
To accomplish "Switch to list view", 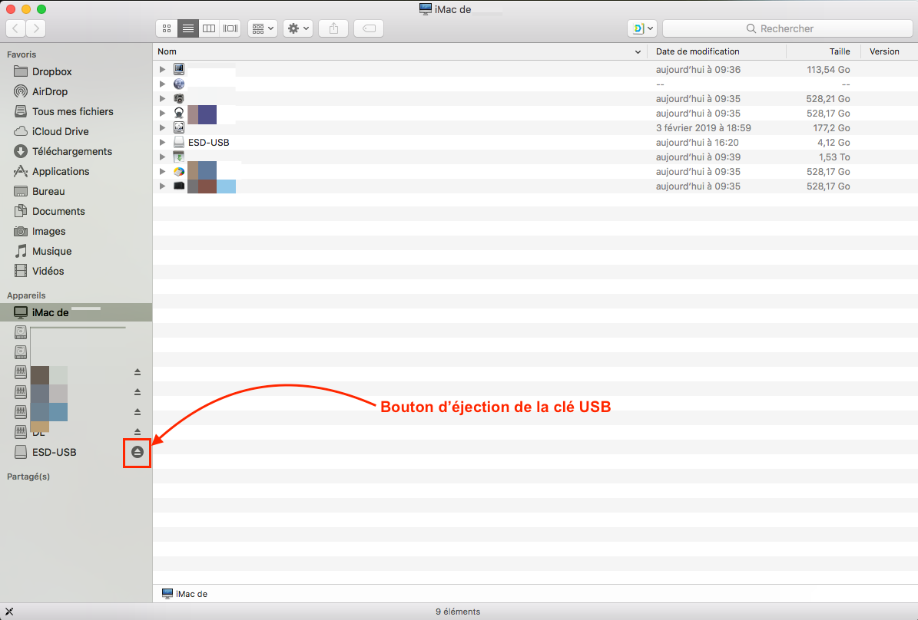I will tap(187, 28).
